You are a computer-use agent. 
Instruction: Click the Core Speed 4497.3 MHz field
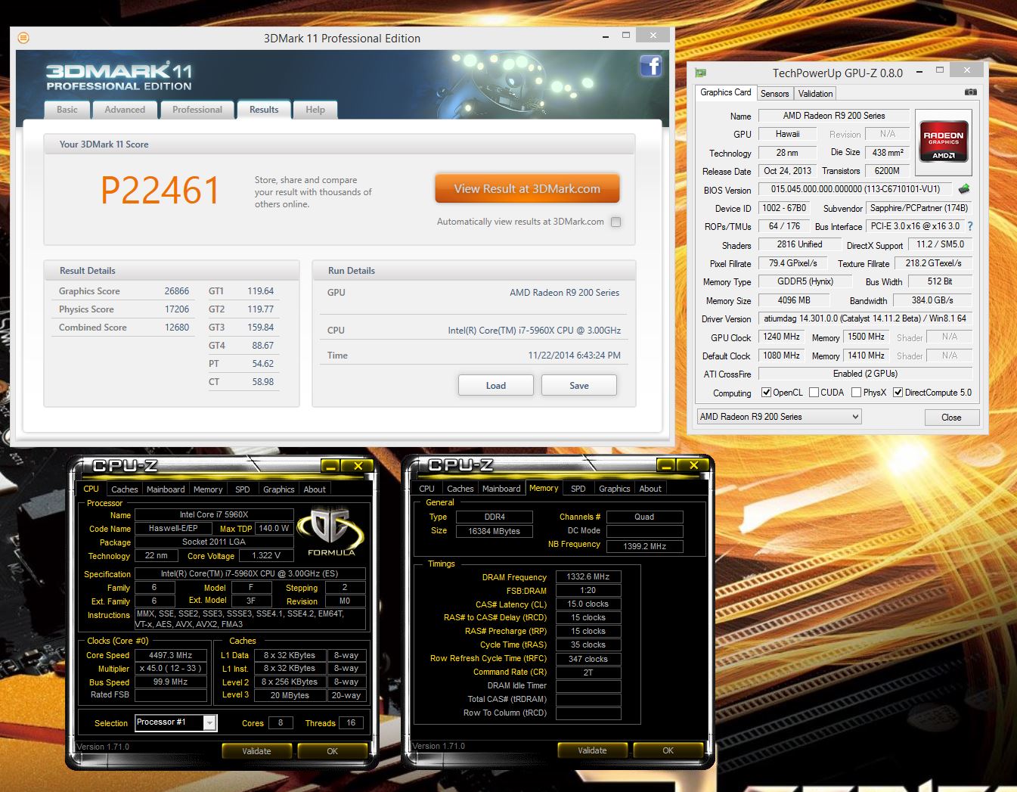pos(171,655)
